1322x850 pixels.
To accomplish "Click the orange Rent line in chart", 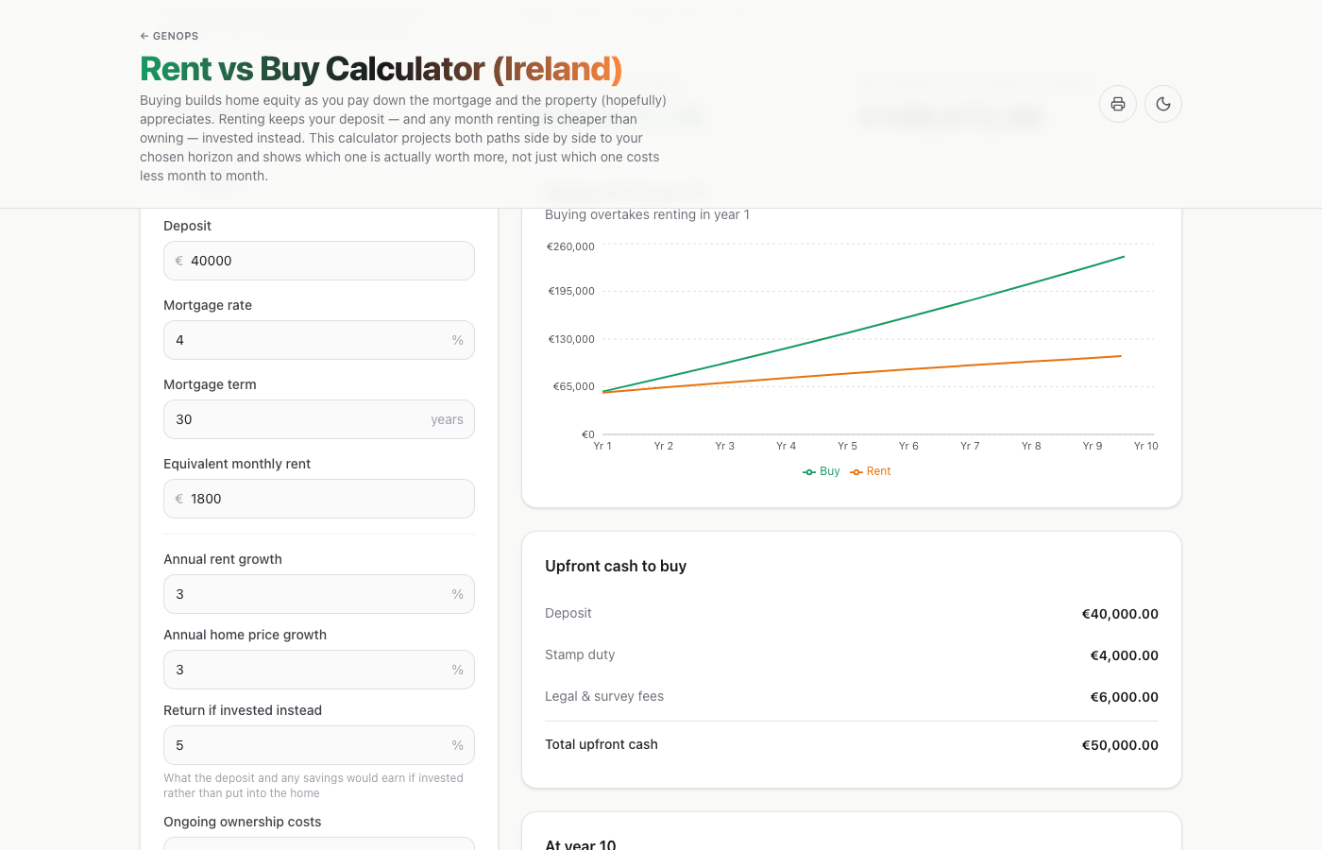I will [863, 371].
